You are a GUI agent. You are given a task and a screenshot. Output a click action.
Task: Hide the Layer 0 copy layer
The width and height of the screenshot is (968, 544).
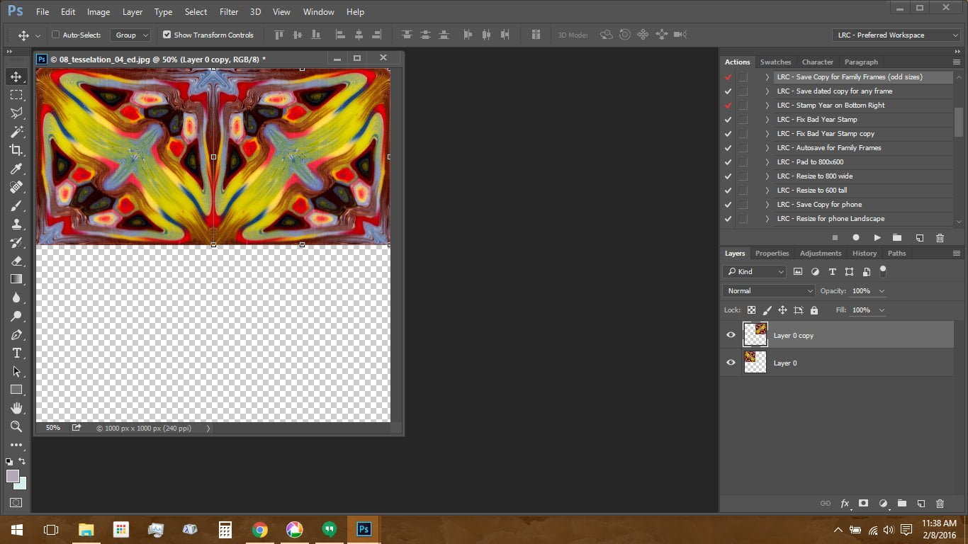(x=731, y=335)
